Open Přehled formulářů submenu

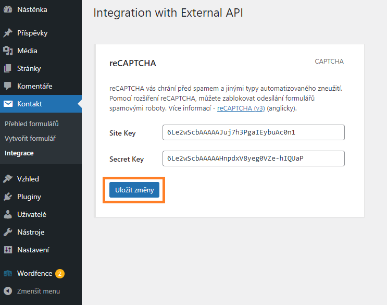[x=32, y=124]
